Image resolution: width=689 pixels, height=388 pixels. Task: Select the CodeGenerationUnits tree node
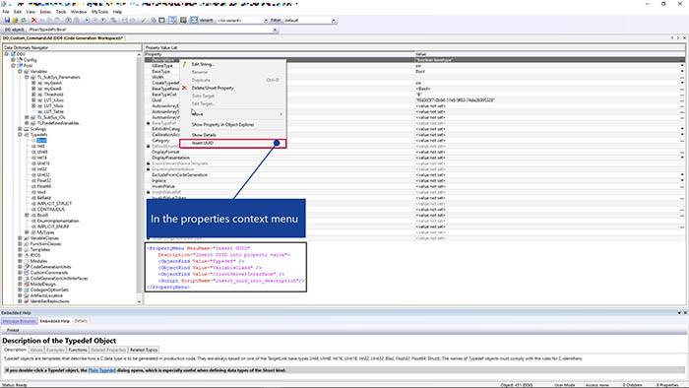50,267
